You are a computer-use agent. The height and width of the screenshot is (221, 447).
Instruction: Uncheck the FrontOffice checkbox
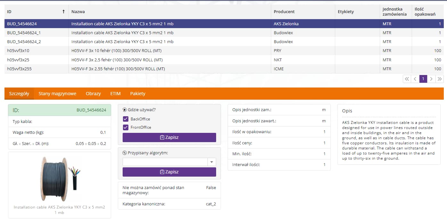(126, 127)
